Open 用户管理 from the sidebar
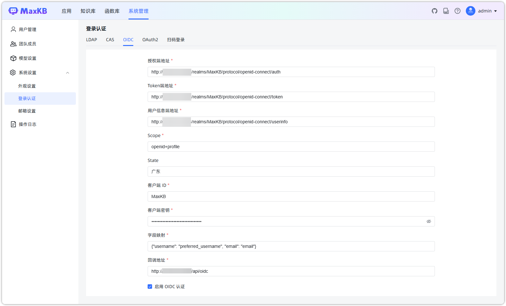The width and height of the screenshot is (506, 306). pyautogui.click(x=27, y=29)
